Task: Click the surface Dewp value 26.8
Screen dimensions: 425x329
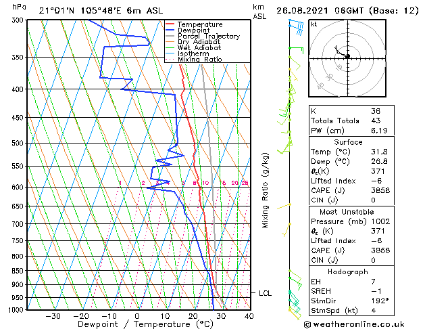Action: coord(379,162)
